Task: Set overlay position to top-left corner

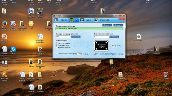Action: [x=96, y=43]
